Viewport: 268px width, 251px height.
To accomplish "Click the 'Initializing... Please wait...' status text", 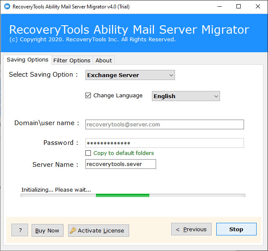I will pos(56,190).
